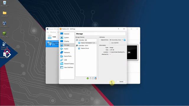
Task: Click the Size value 1.87 GB
Action: (112, 50)
